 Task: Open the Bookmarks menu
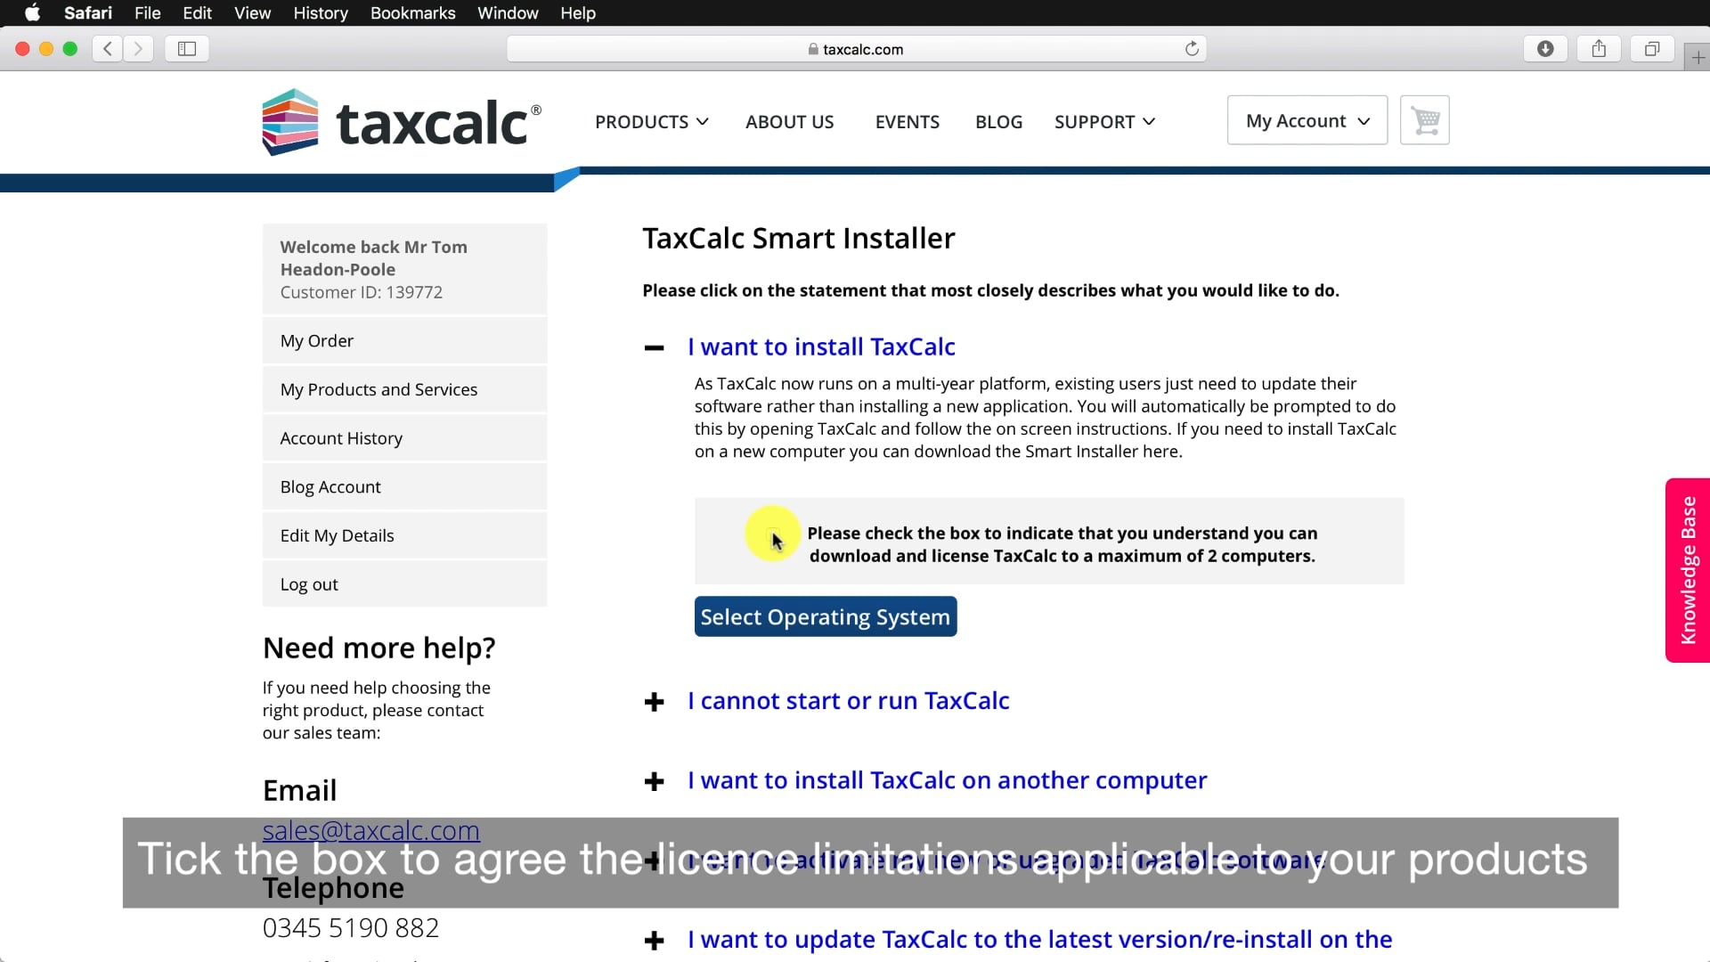pos(411,12)
